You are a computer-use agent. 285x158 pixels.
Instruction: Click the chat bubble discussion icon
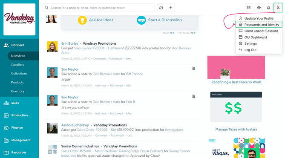[x=141, y=20]
